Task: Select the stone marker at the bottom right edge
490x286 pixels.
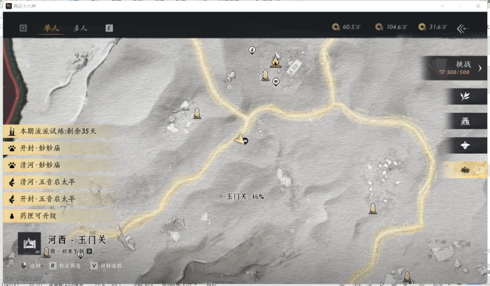Action: click(x=407, y=276)
